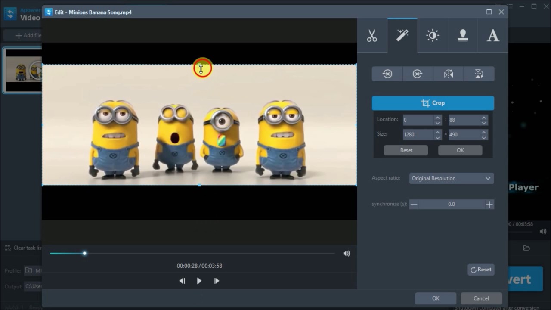Click the Aspect ratio label text
This screenshot has width=551, height=310.
tap(386, 178)
